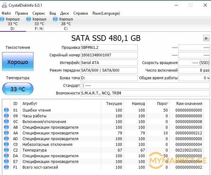Image resolution: width=211 pixels, height=175 pixels.
Task: Click the Порог column header
Action: [x=158, y=104]
